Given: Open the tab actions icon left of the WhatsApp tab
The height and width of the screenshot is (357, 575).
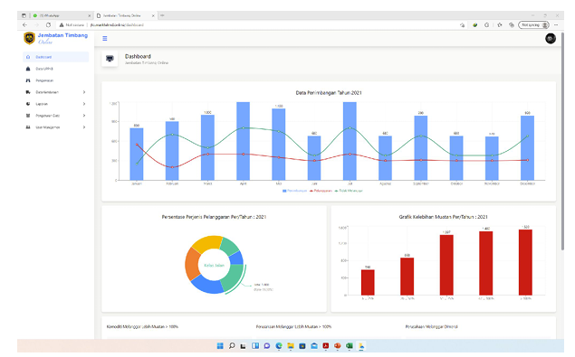Looking at the screenshot, I should click(24, 15).
